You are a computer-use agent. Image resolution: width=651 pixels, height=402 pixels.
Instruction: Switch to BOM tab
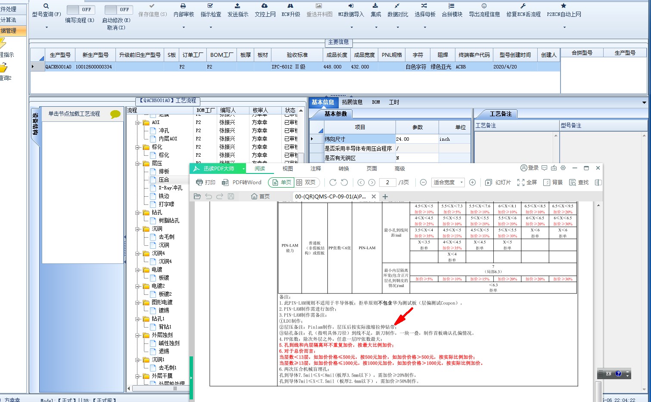click(x=376, y=102)
